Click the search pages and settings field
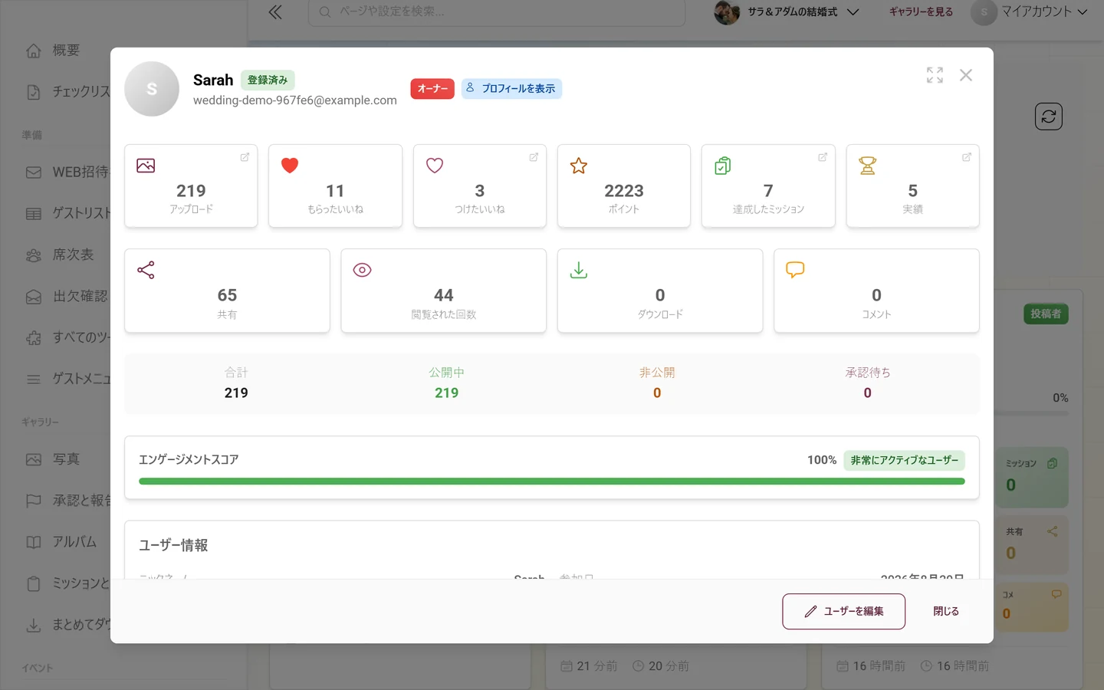 [497, 12]
